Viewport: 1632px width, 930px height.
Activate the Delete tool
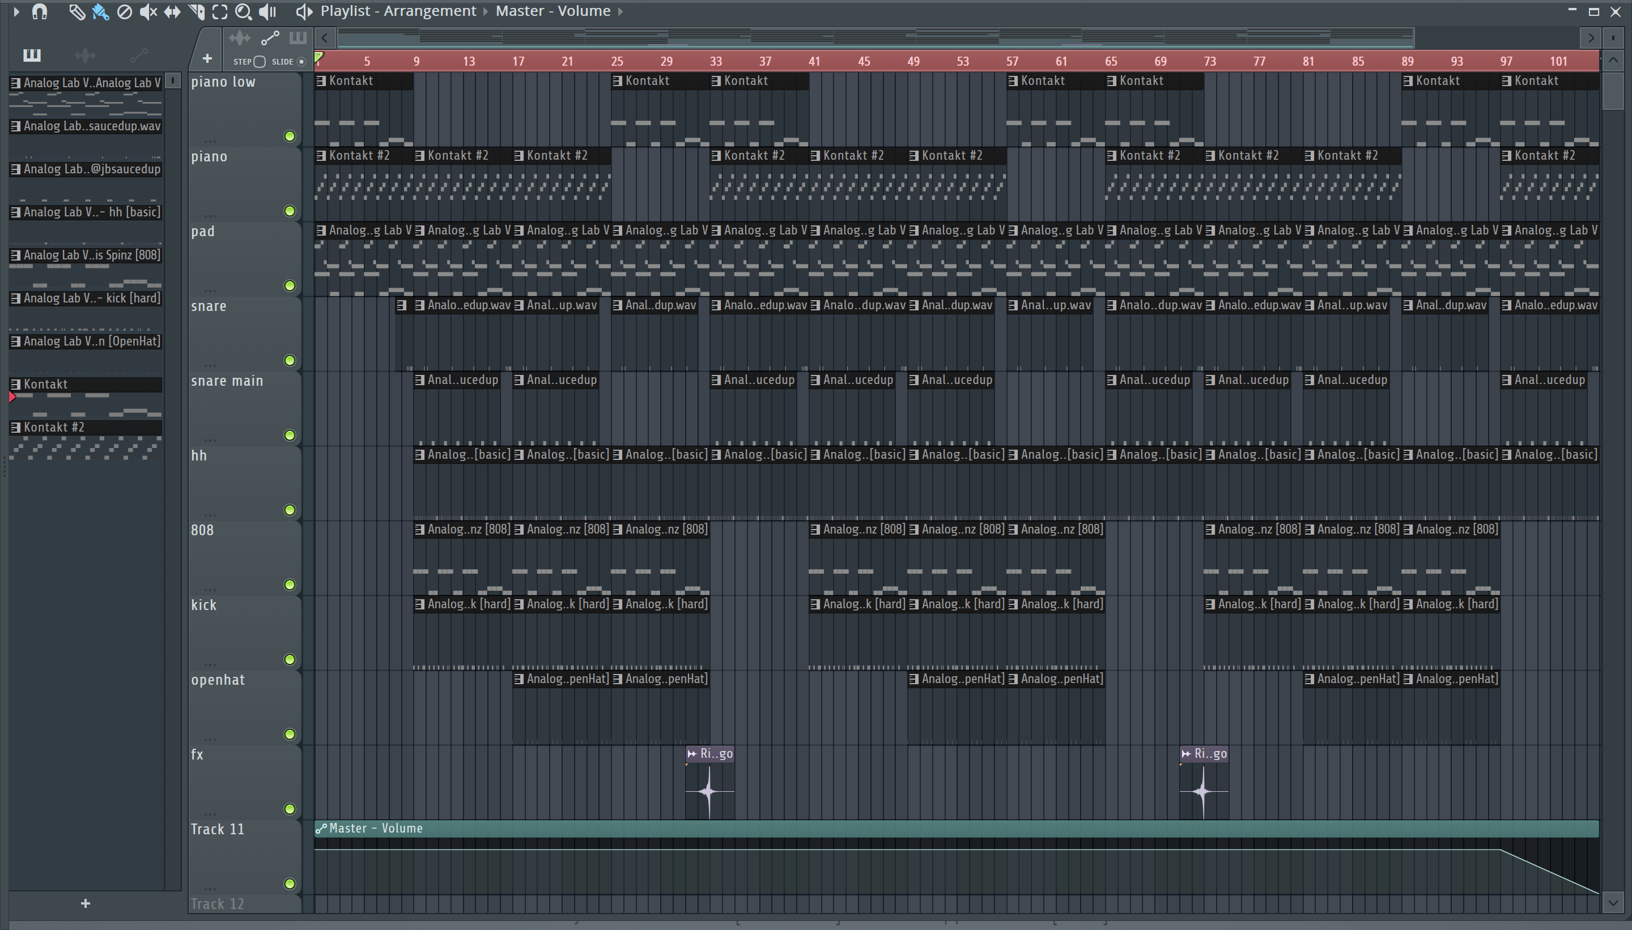click(x=125, y=11)
